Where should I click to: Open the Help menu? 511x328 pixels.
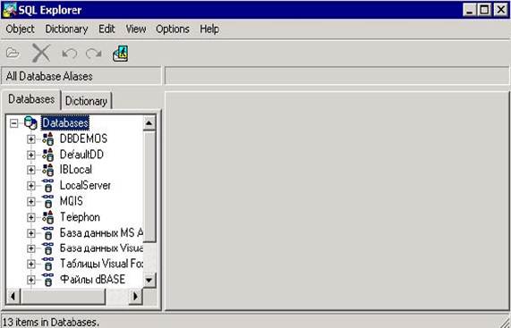pos(209,29)
